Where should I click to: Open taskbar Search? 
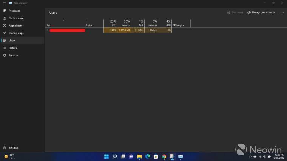pyautogui.click(x=115, y=156)
